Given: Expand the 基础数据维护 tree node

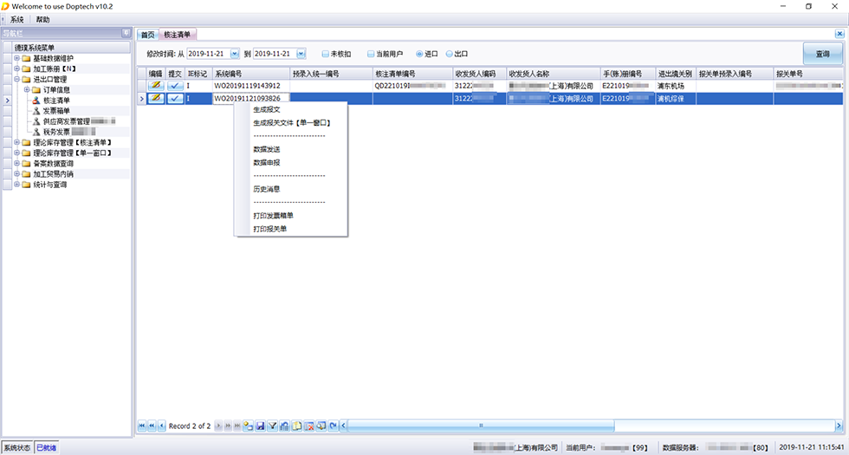Looking at the screenshot, I should pyautogui.click(x=16, y=58).
